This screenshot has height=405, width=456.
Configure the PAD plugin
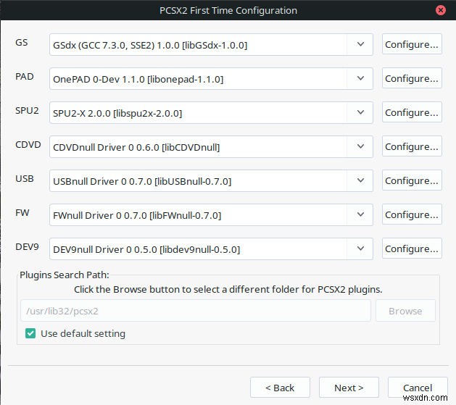[412, 78]
